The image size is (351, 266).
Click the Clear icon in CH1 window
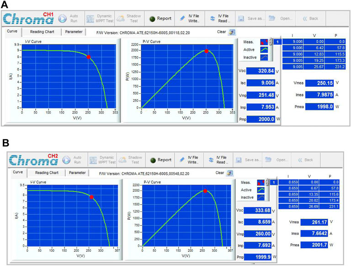click(232, 32)
